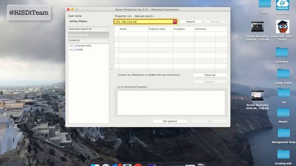Sort by the Projector name column header
Viewport: 296px width, 166px height.
[x=160, y=29]
